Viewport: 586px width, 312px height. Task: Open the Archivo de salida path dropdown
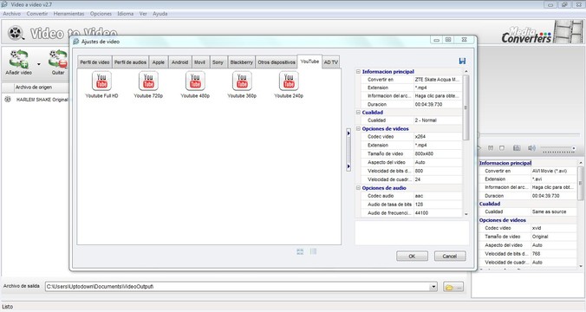[x=433, y=287]
